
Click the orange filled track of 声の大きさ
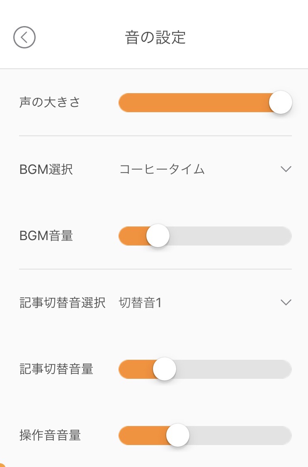194,102
